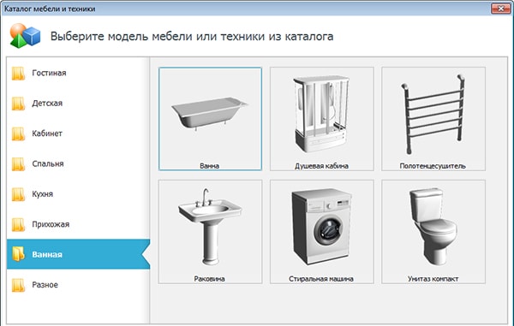Close the Каталог мебели и техники window

[x=500, y=9]
